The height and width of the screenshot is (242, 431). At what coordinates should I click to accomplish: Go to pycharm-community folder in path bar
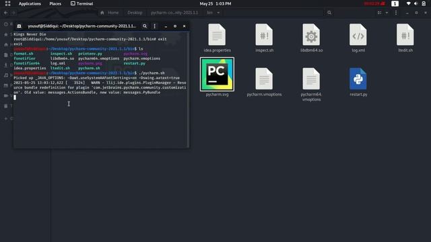[x=174, y=13]
